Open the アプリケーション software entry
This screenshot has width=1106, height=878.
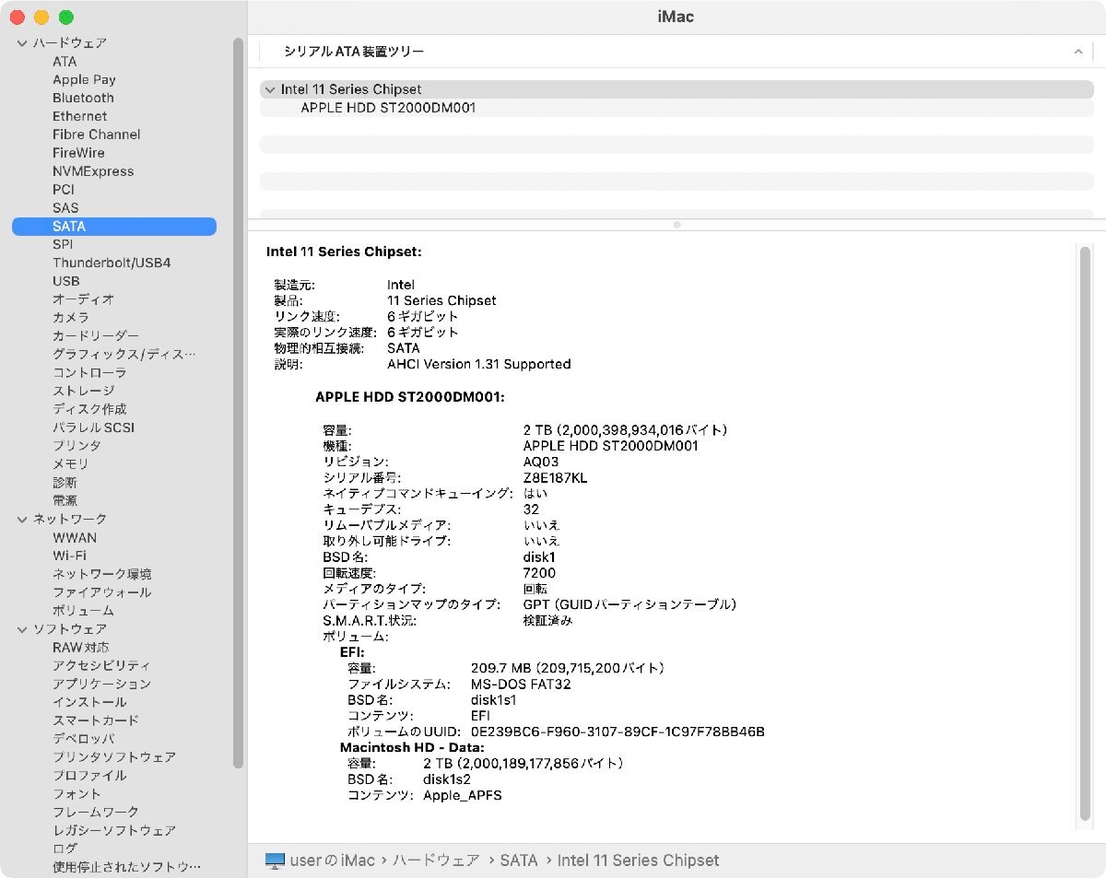pos(101,684)
